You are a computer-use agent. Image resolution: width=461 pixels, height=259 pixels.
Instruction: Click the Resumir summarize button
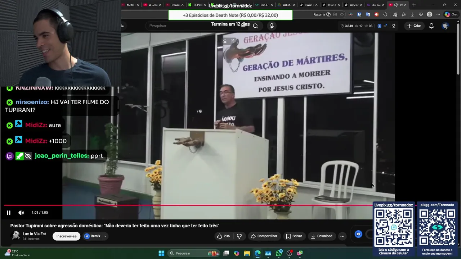pos(322,14)
